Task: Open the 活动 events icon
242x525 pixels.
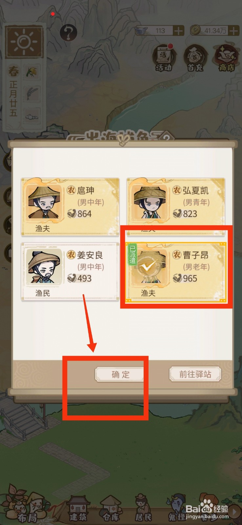Action: click(x=163, y=58)
